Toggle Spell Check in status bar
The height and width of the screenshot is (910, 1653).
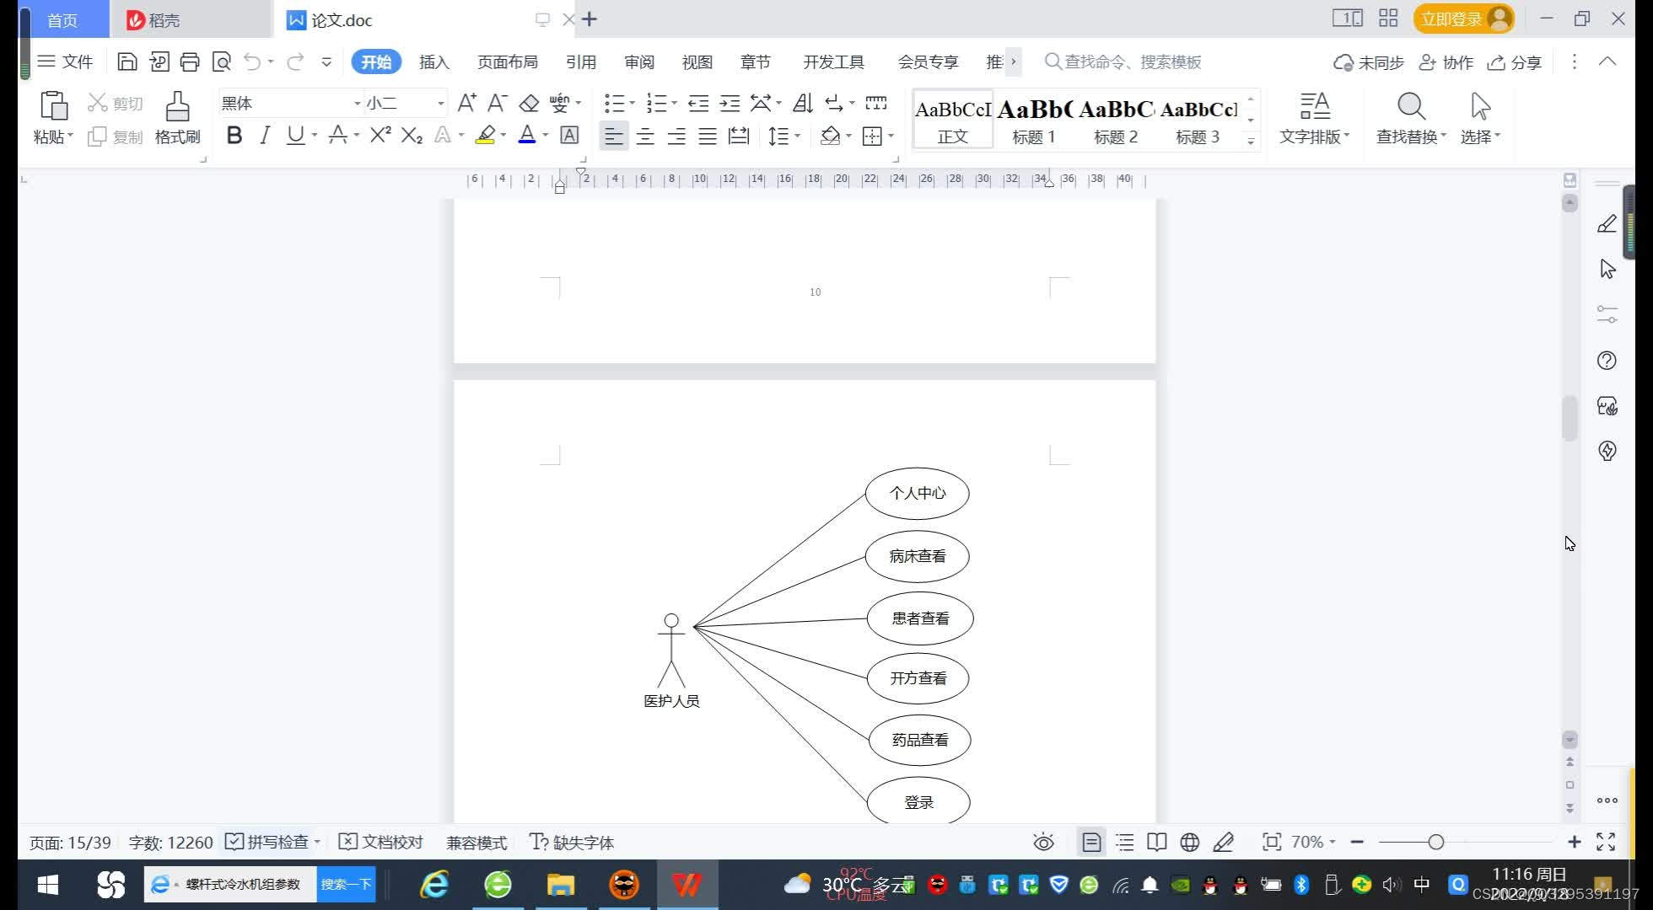[x=267, y=842]
